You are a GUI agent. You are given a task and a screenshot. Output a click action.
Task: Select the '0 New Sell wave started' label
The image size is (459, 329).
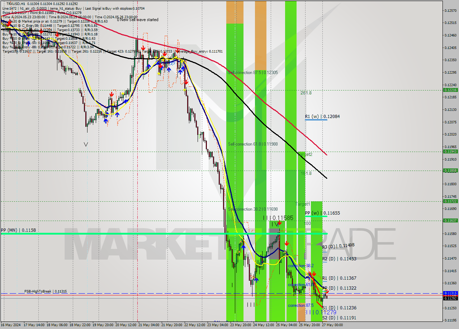pyautogui.click(x=137, y=20)
